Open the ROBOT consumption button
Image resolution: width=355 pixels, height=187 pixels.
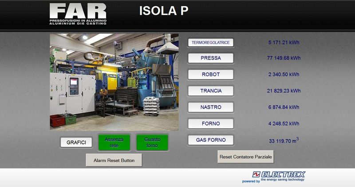211,75
